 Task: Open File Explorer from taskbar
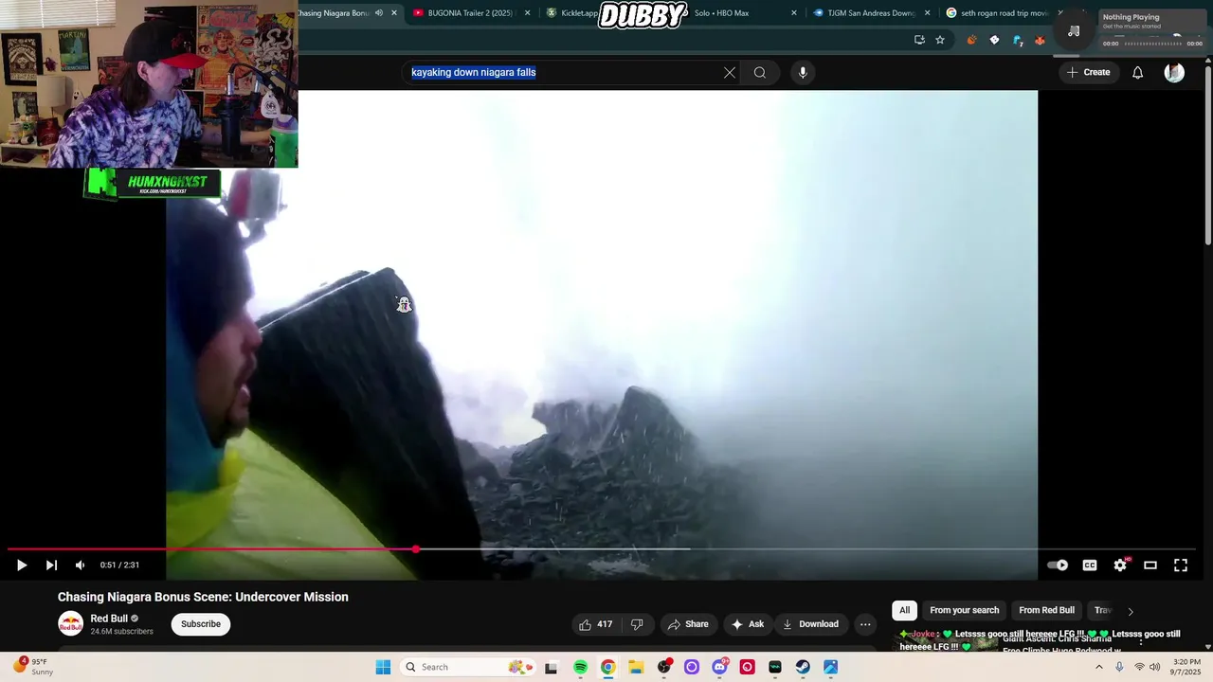coord(636,667)
